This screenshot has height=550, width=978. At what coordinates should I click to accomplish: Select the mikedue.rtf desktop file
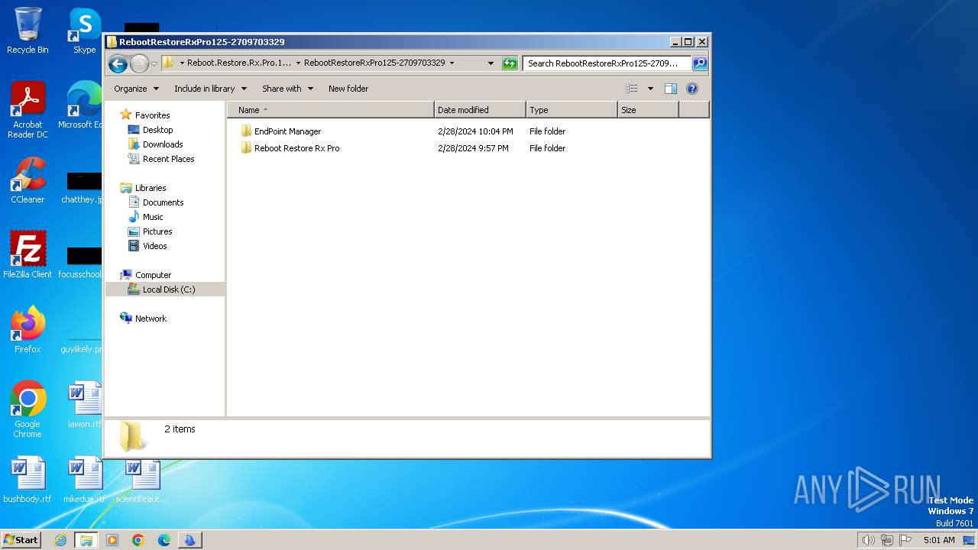[85, 480]
